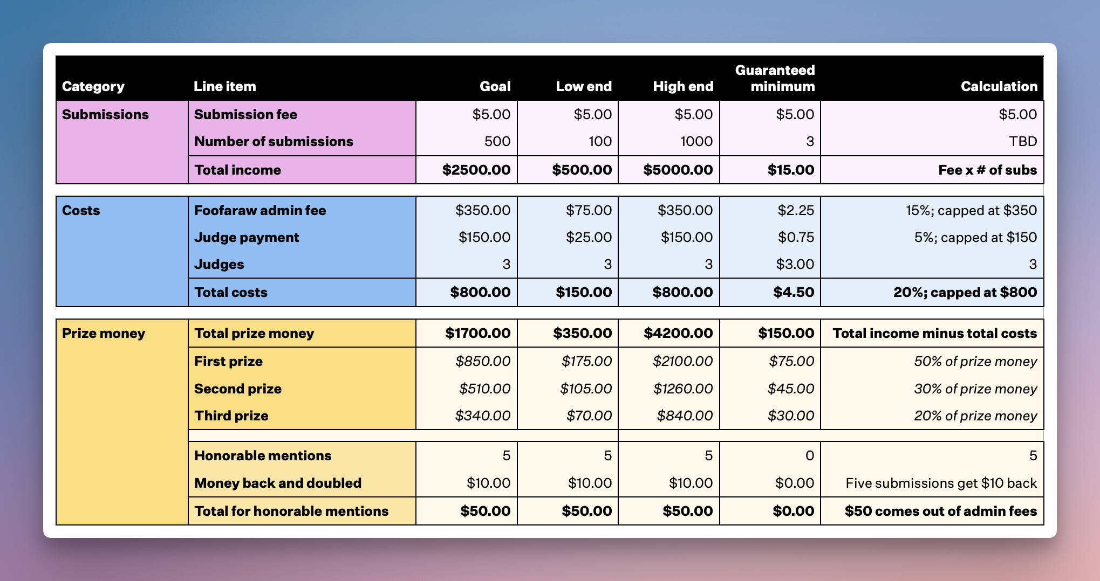Viewport: 1100px width, 581px height.
Task: Select the High end first prize '$2100.00'
Action: [682, 361]
